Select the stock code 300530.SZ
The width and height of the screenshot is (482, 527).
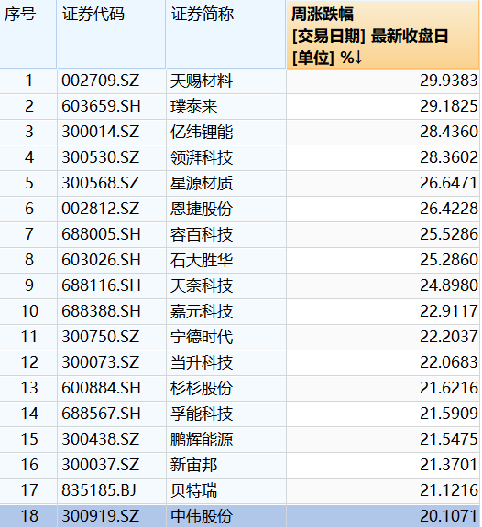100,157
